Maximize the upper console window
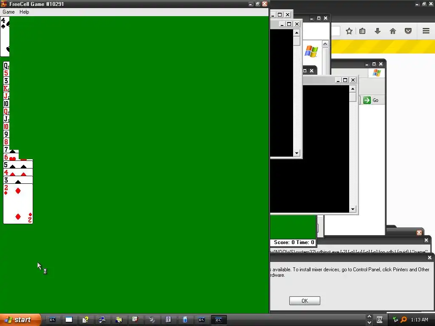435x326 pixels. coord(289,24)
